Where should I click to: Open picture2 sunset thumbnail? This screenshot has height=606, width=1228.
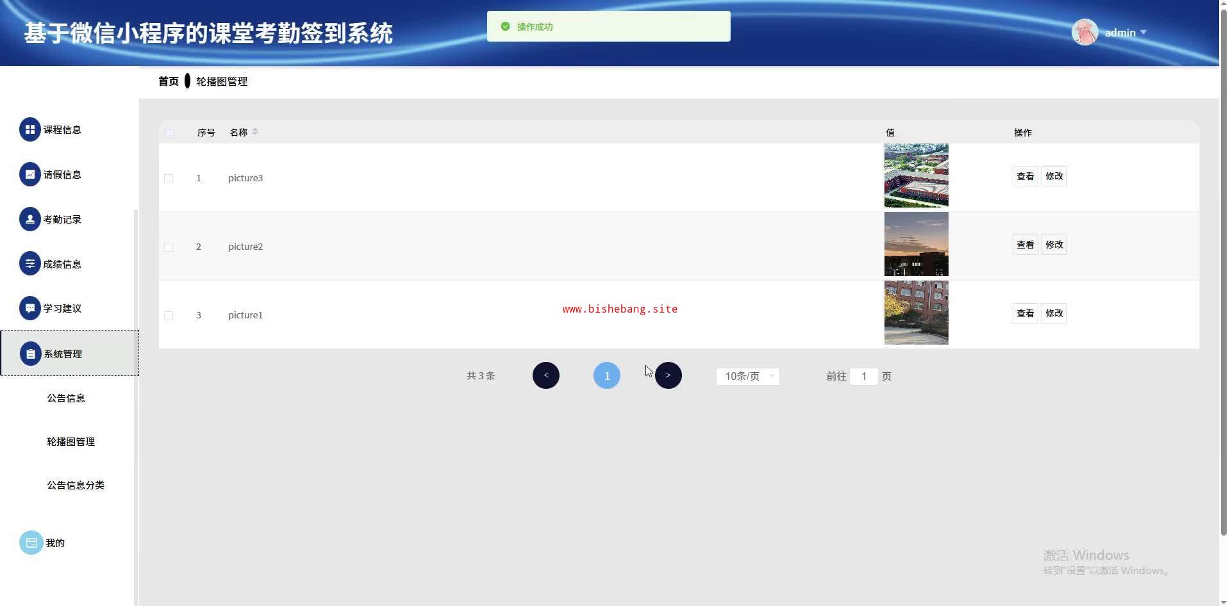(x=917, y=244)
